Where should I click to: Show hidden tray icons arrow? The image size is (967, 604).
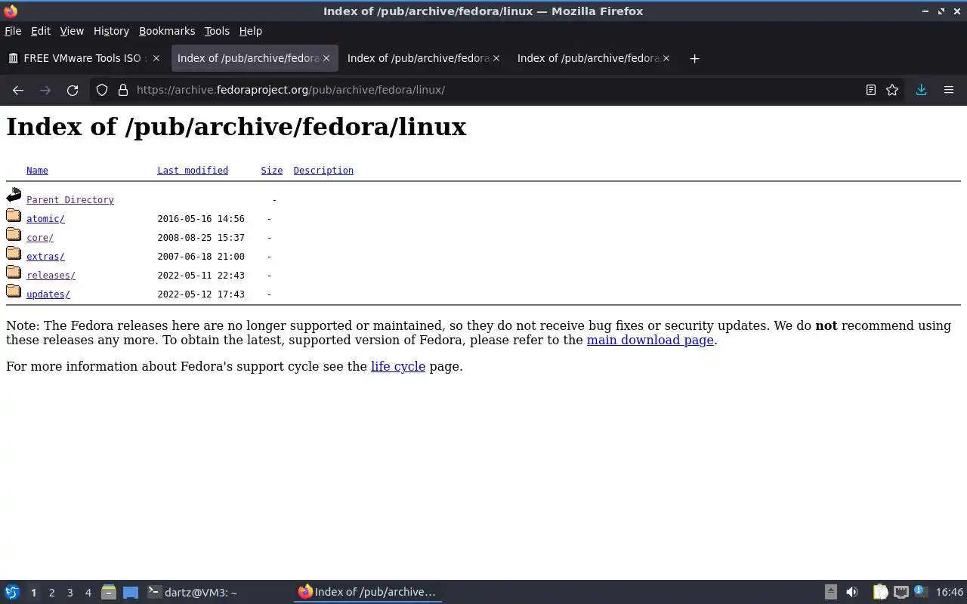pyautogui.click(x=830, y=592)
